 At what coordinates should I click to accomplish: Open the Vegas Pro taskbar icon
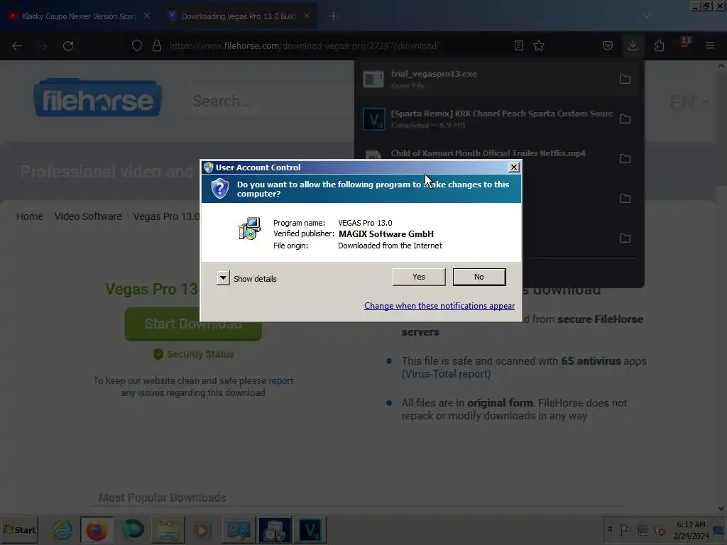310,530
